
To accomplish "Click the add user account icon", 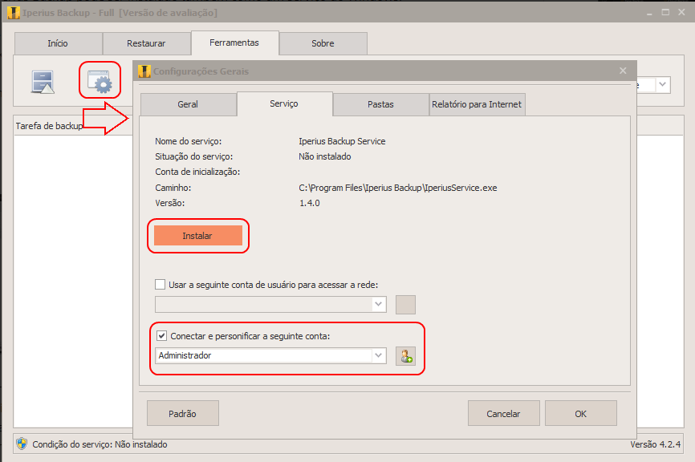I will (x=405, y=355).
